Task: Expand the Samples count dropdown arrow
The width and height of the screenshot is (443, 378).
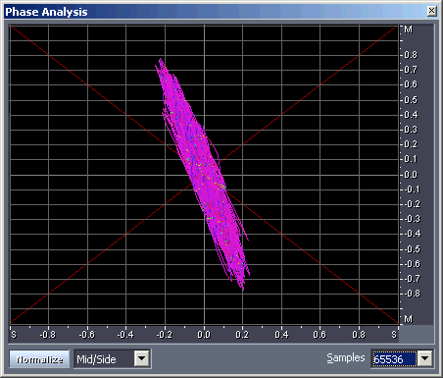Action: pyautogui.click(x=425, y=358)
